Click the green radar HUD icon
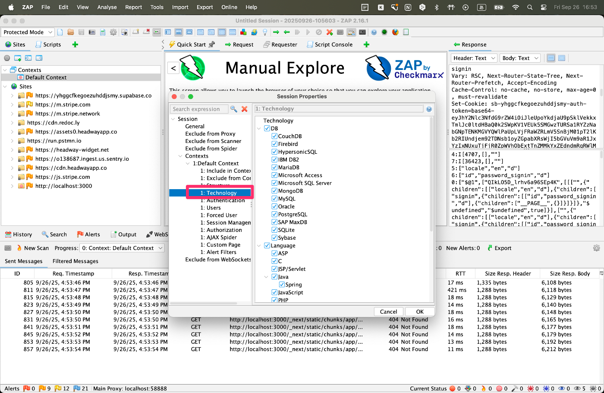 click(384, 32)
